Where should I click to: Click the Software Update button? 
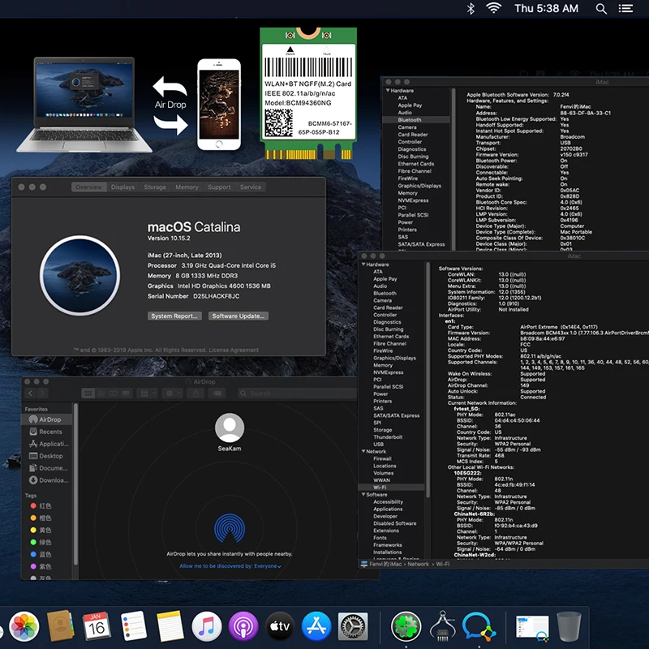(x=239, y=316)
